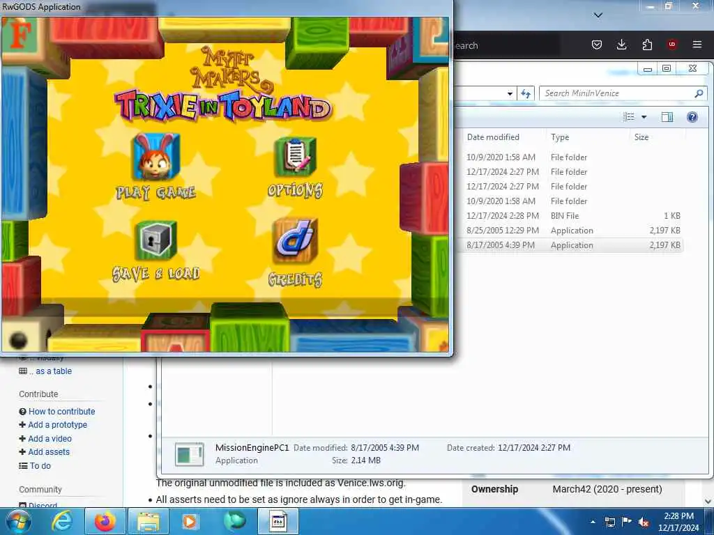
Task: Click the 'Add a video' link
Action: click(50, 439)
